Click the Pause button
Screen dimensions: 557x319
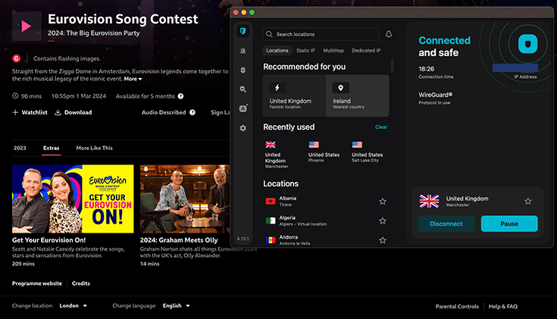(x=509, y=224)
